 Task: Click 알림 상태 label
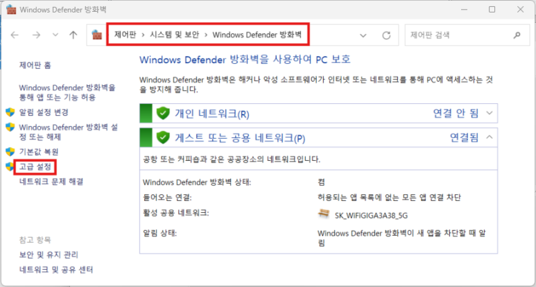[x=159, y=234]
